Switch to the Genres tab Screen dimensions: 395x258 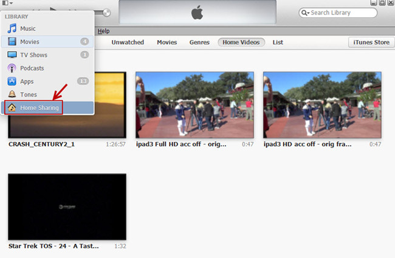tap(199, 42)
